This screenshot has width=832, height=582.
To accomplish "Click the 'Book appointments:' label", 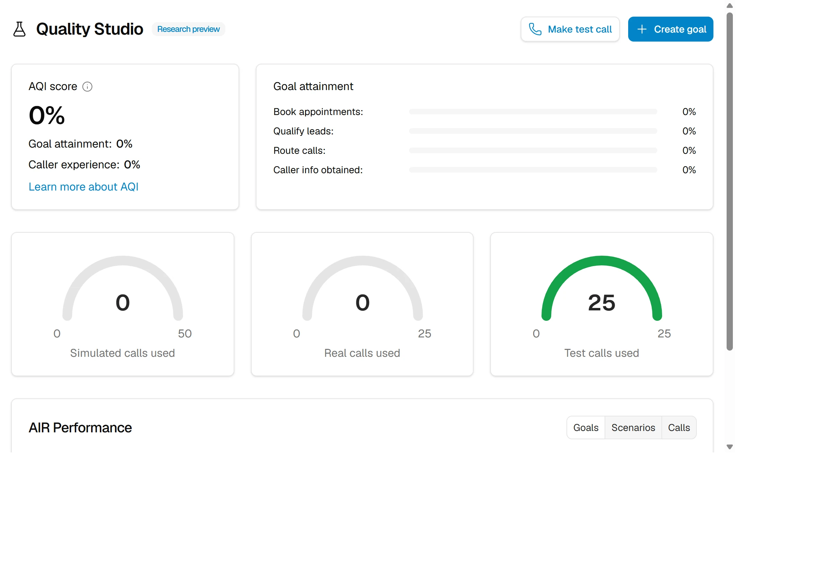I will [x=318, y=112].
